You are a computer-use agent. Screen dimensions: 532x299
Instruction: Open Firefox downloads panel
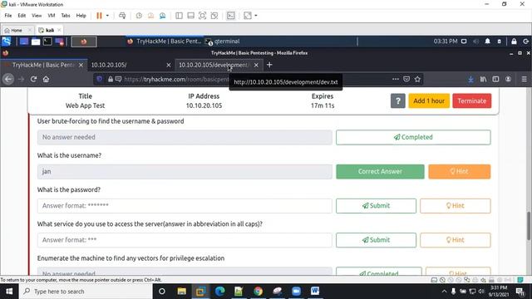[x=470, y=79]
